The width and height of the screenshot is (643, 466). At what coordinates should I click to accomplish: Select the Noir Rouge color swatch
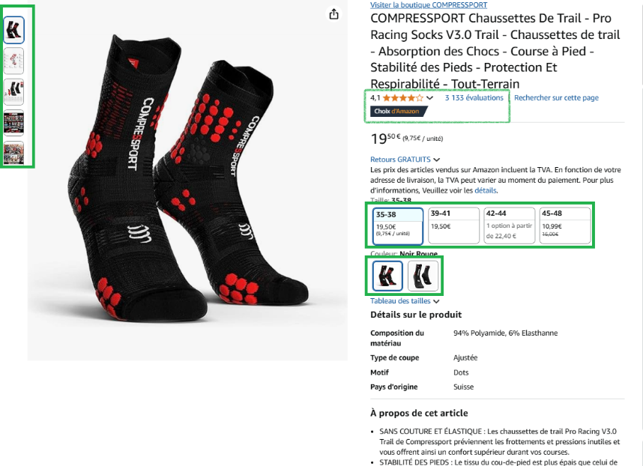[387, 276]
